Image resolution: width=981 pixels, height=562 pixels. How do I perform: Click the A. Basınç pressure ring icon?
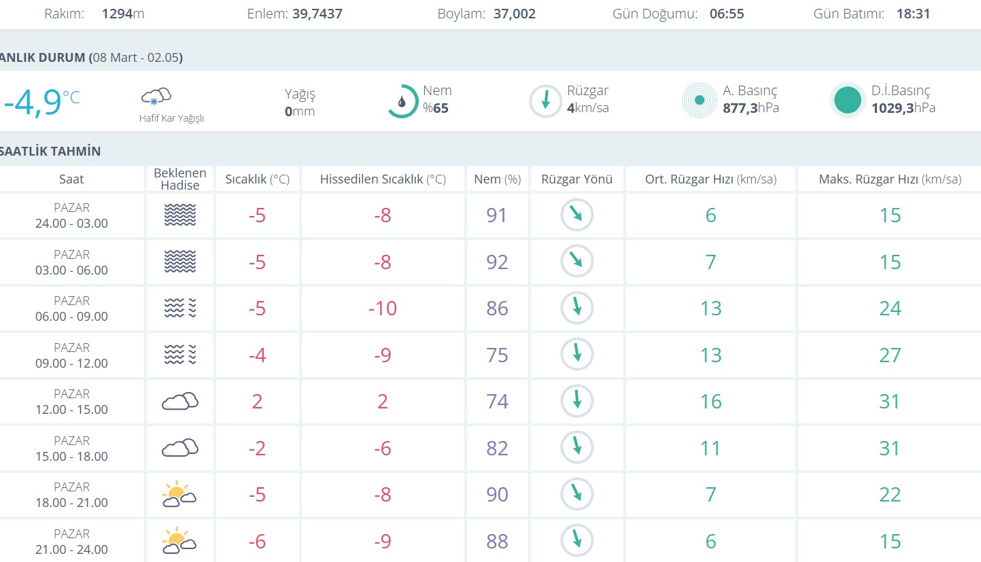(x=699, y=101)
